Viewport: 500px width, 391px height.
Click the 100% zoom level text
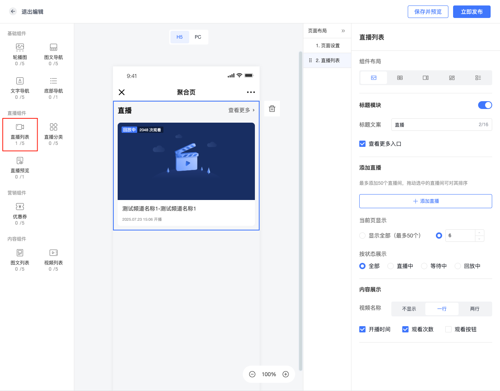[269, 374]
